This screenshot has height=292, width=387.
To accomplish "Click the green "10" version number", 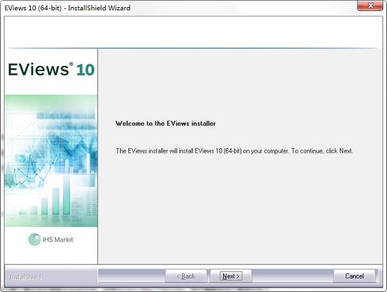I will [84, 70].
